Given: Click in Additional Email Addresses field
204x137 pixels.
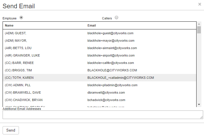Looking at the screenshot, I should [x=102, y=115].
